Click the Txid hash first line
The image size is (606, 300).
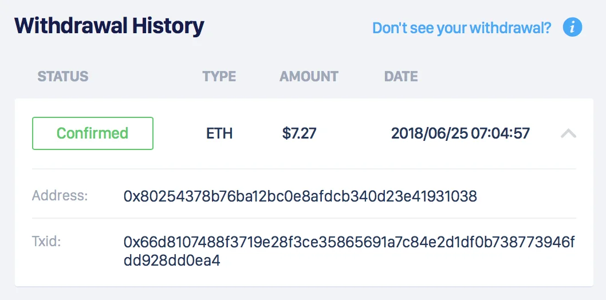pos(349,243)
